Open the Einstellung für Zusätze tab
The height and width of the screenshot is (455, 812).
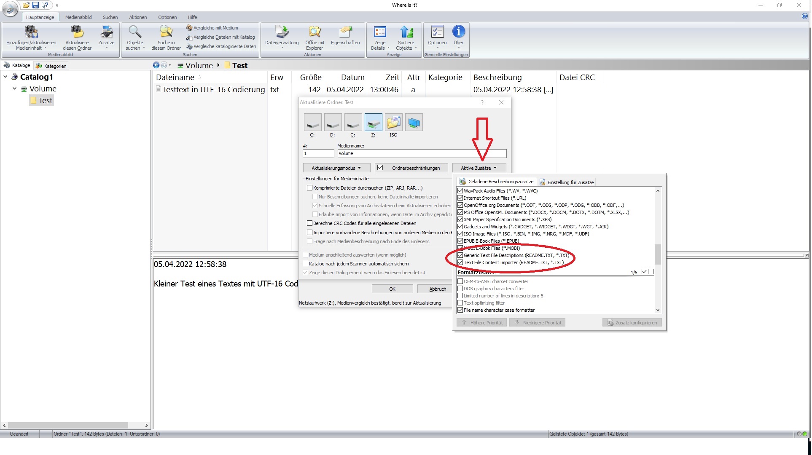(567, 182)
